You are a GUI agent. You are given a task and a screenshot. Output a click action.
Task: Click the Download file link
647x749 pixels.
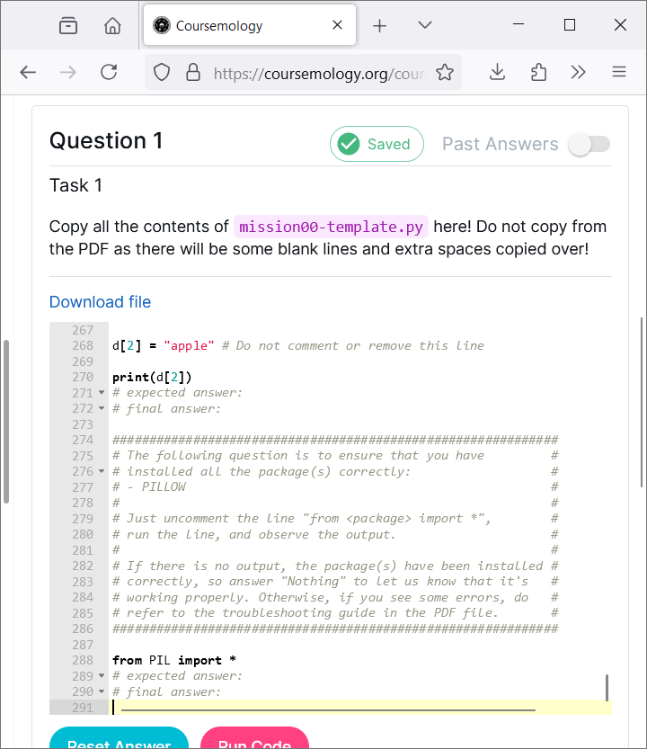tap(100, 302)
